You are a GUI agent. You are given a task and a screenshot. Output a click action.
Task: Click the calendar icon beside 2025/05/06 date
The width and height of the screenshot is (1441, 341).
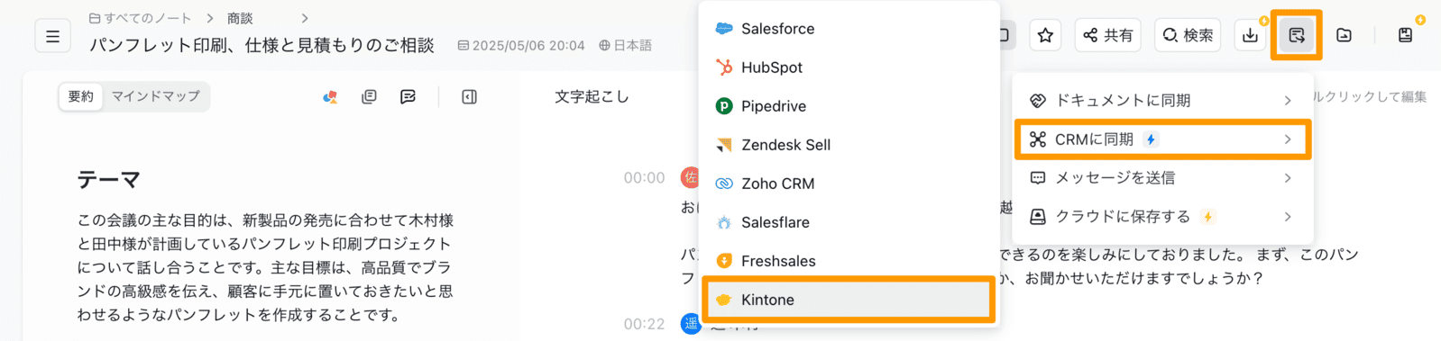coord(463,45)
